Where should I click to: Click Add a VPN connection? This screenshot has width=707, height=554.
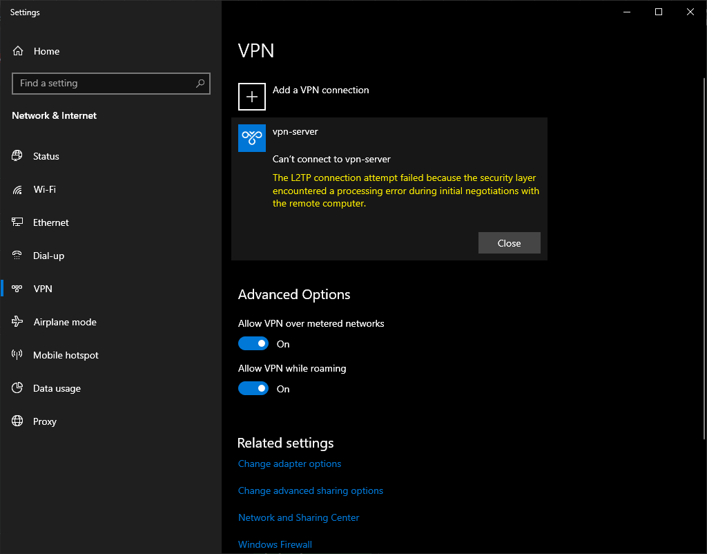[x=320, y=90]
